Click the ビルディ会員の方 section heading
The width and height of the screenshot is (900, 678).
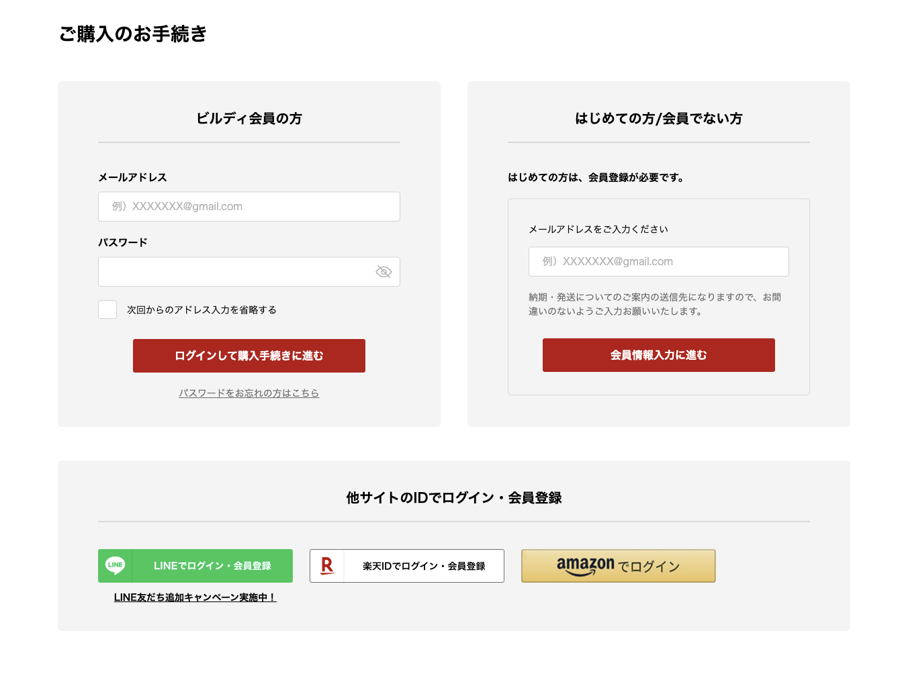[x=249, y=119]
